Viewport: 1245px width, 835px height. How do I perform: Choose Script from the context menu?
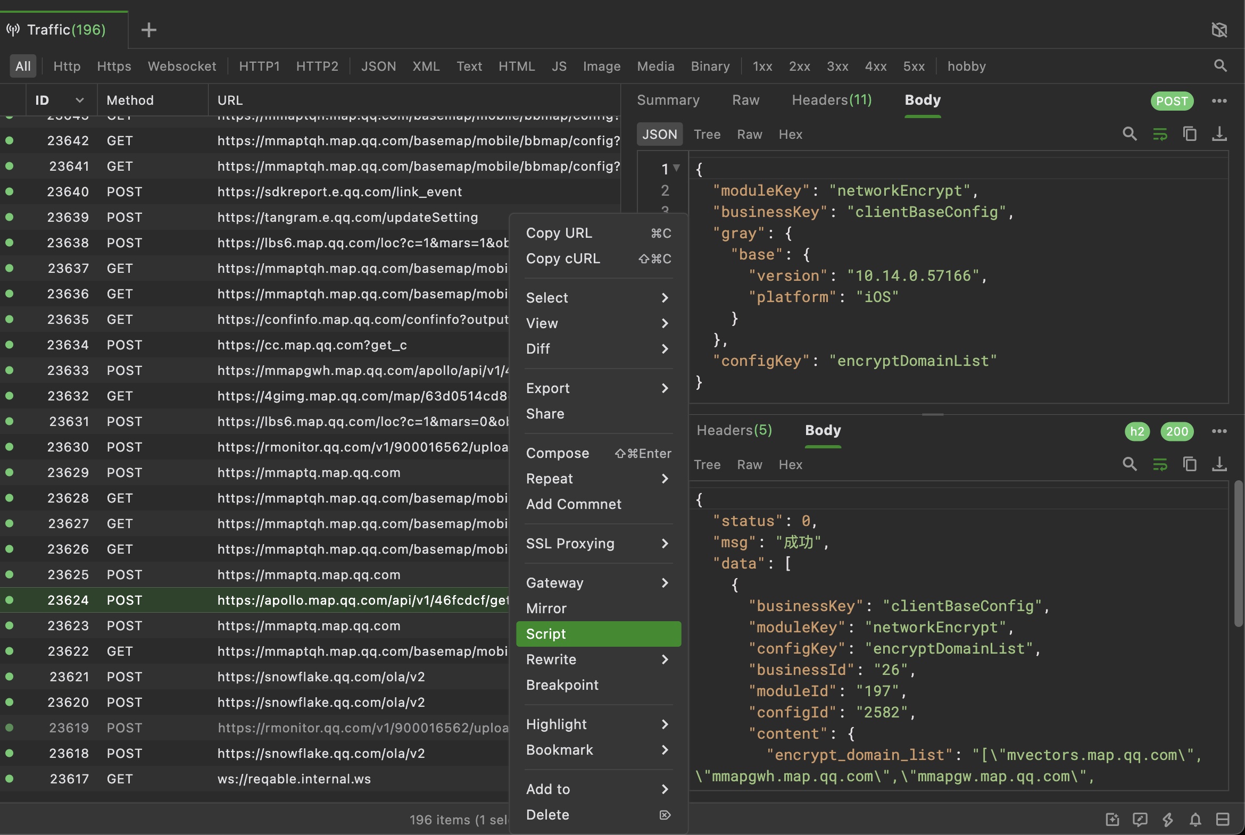(x=598, y=634)
